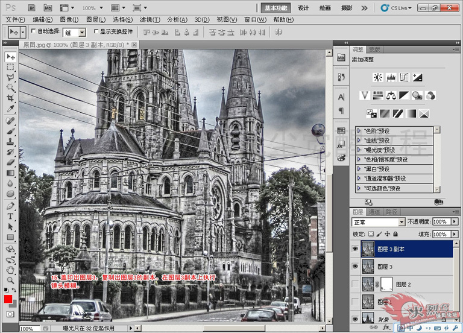Add a Black & White adjustment
This screenshot has height=333, width=463.
405,95
